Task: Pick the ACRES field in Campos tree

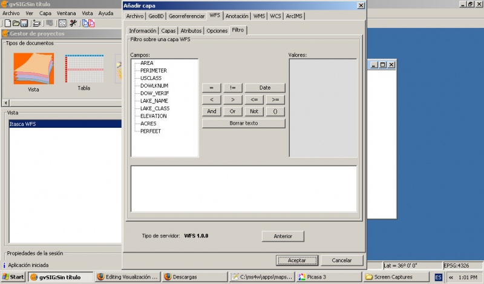Action: [x=148, y=124]
